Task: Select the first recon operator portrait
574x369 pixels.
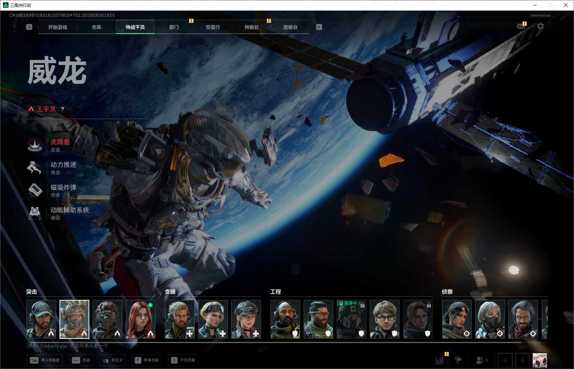Action: pyautogui.click(x=457, y=319)
